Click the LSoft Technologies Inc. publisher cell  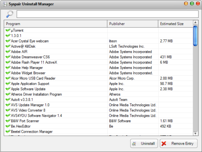click(x=127, y=46)
